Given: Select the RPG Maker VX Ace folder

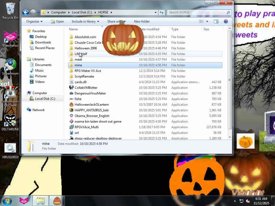Looking at the screenshot, I should 88,71.
